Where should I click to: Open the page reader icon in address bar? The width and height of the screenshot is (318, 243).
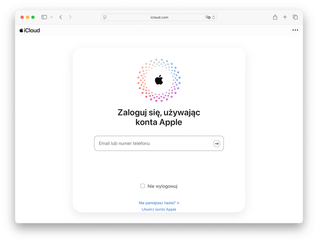click(x=105, y=17)
